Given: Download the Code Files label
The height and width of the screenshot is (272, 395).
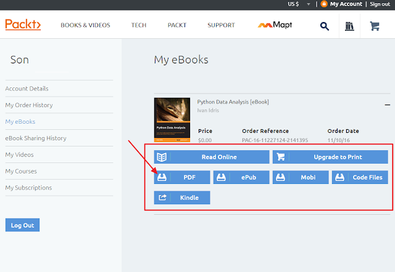Looking at the screenshot, I should click(x=368, y=177).
